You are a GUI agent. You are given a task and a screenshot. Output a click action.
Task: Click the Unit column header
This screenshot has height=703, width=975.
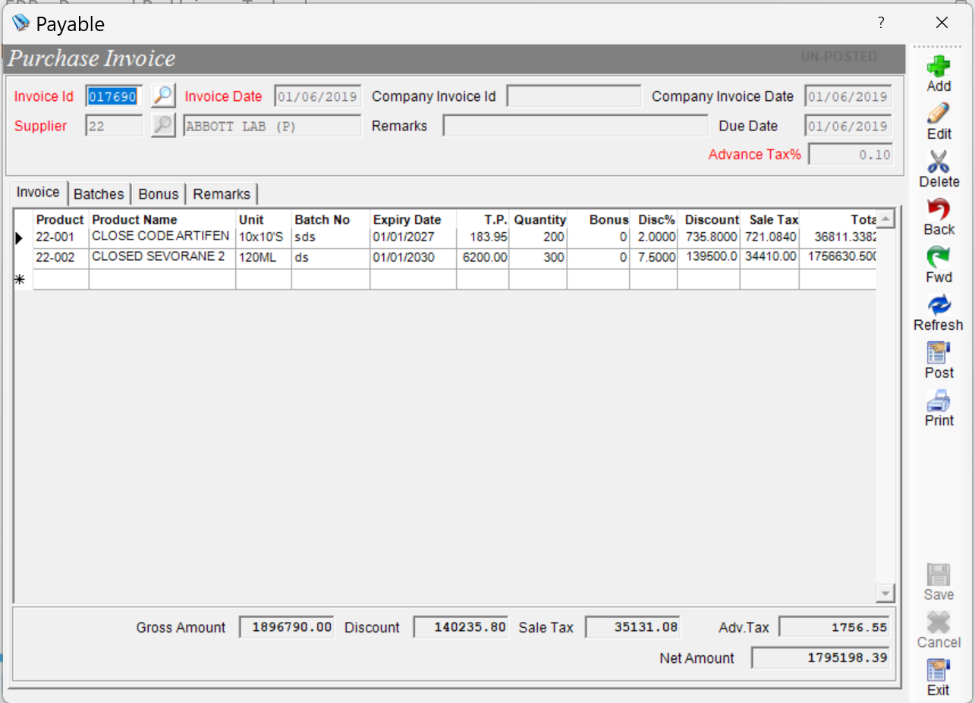pyautogui.click(x=263, y=220)
